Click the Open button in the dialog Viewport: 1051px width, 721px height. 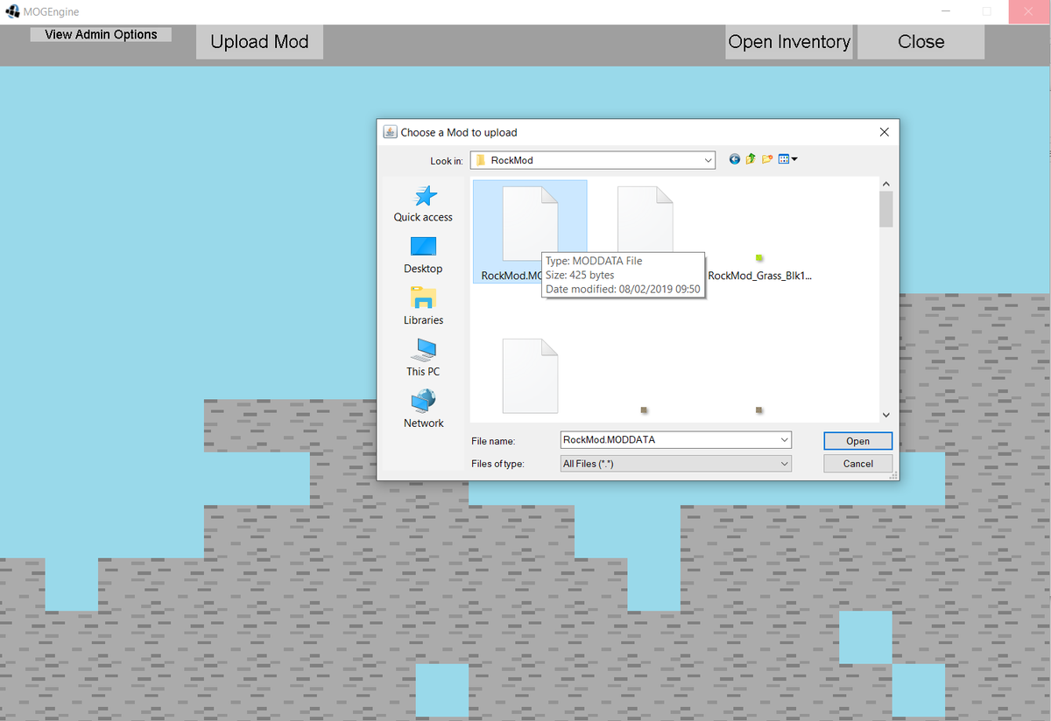click(x=858, y=441)
